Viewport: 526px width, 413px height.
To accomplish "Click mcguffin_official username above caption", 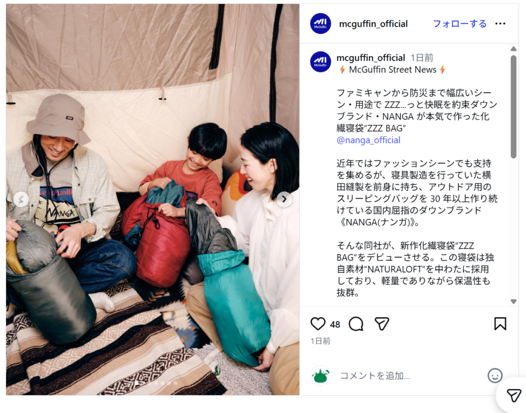I will [x=371, y=58].
